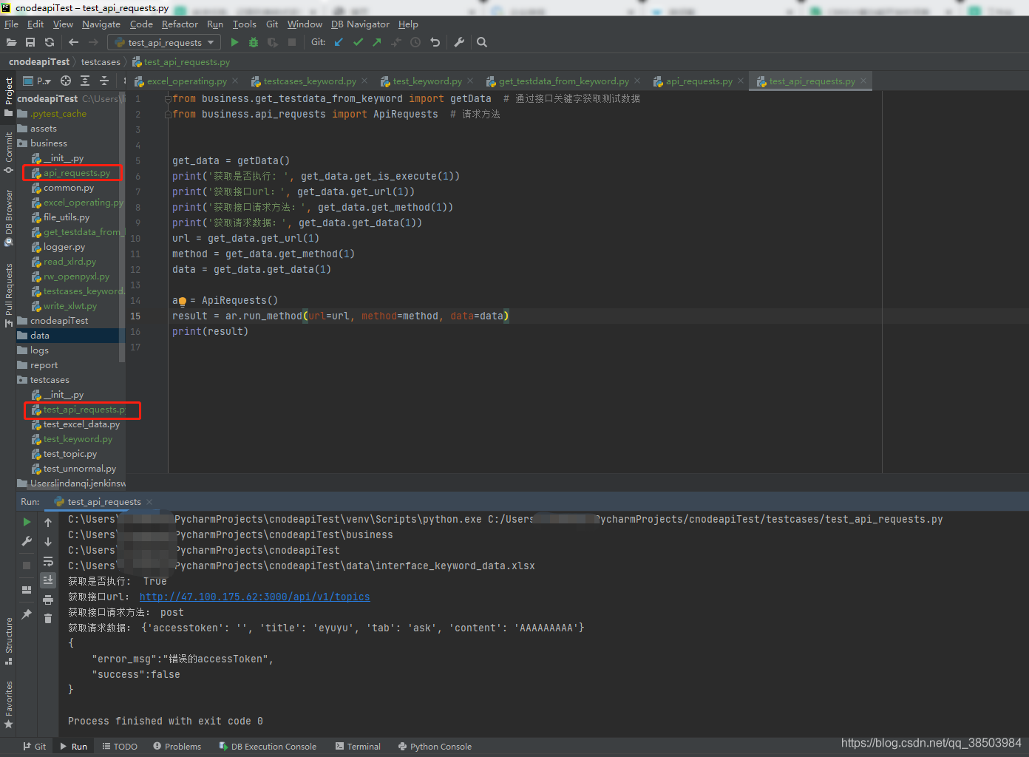Open the Tools menu

coord(244,24)
